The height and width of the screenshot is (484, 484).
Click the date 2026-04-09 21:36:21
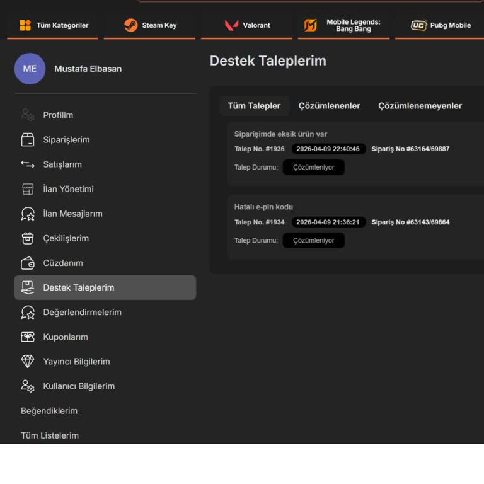pyautogui.click(x=328, y=222)
